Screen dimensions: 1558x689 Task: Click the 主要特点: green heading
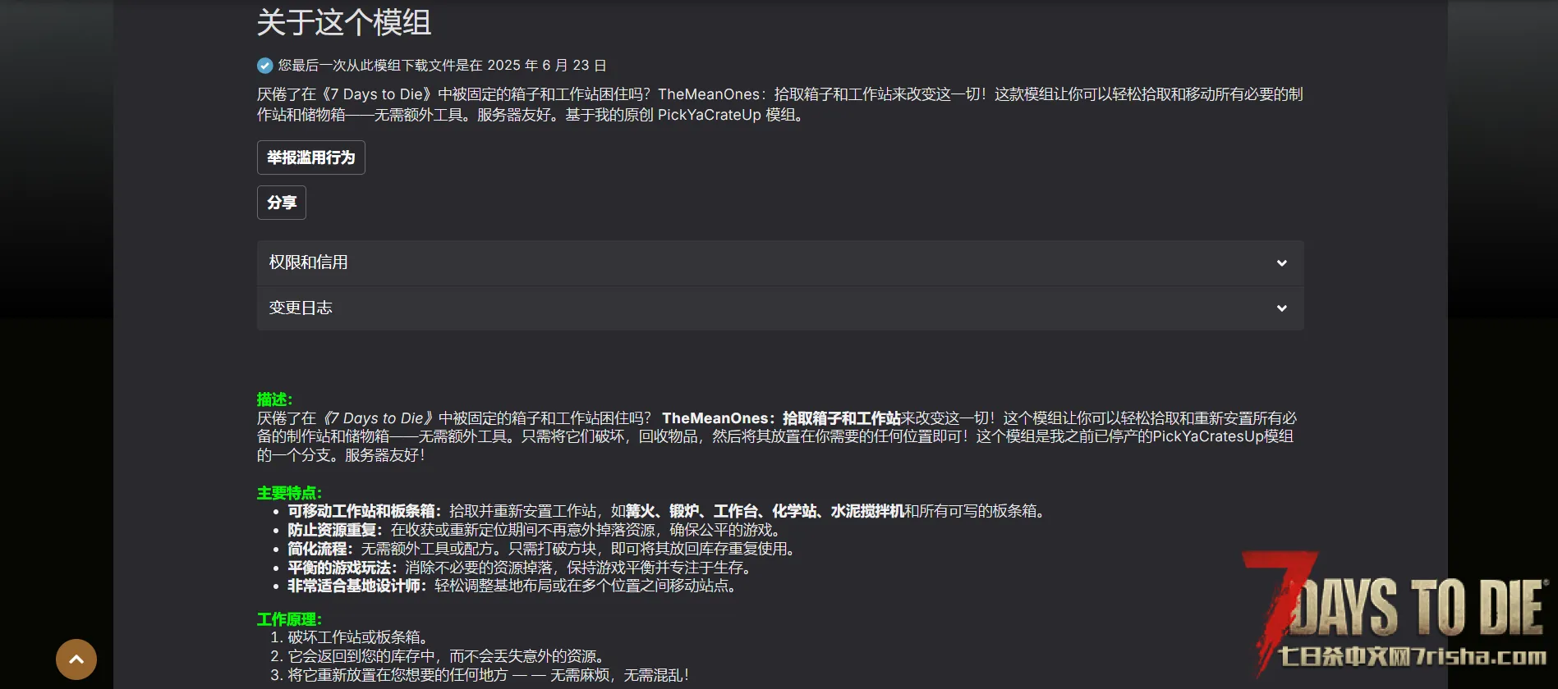[289, 493]
